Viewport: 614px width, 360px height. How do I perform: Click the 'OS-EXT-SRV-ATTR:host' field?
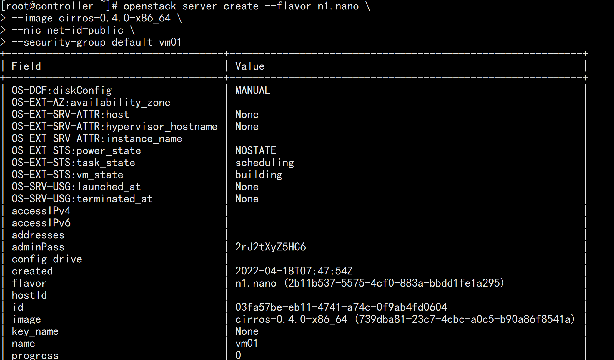click(70, 114)
